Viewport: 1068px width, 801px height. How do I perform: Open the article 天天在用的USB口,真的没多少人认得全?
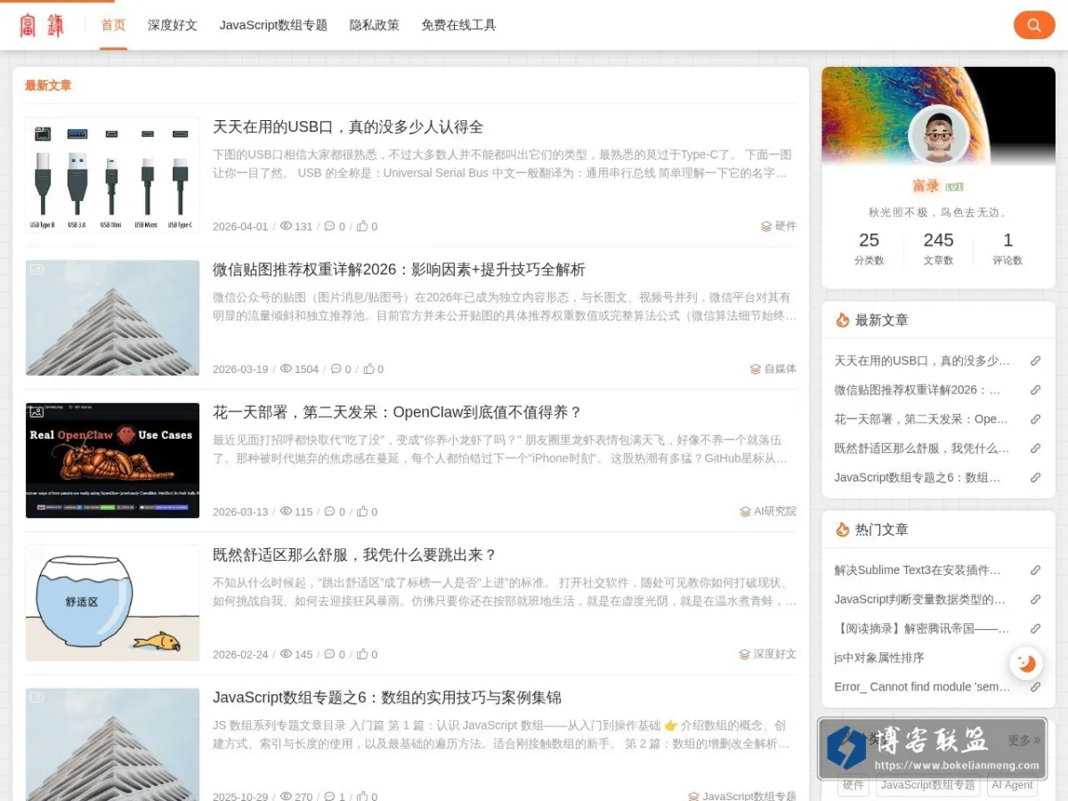click(348, 127)
